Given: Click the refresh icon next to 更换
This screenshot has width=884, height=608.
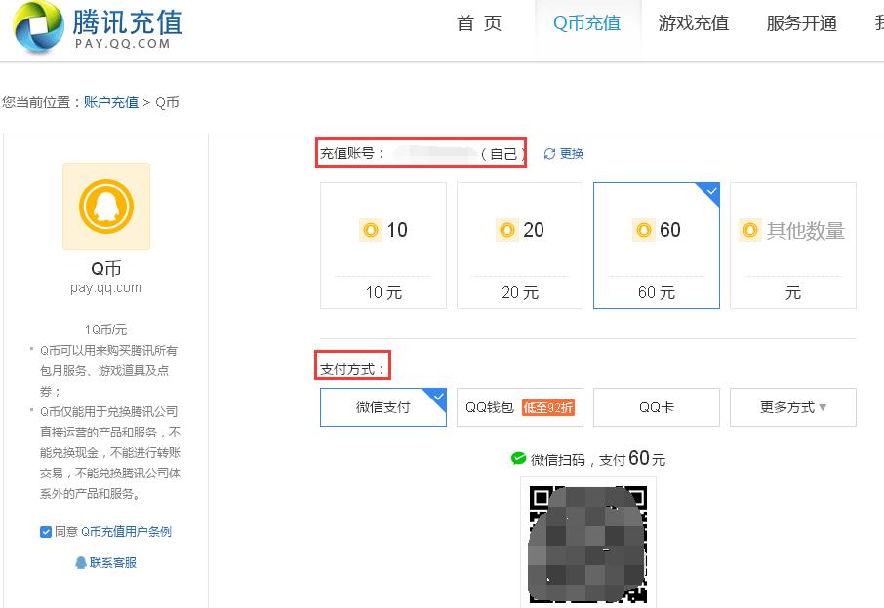Looking at the screenshot, I should pyautogui.click(x=549, y=153).
